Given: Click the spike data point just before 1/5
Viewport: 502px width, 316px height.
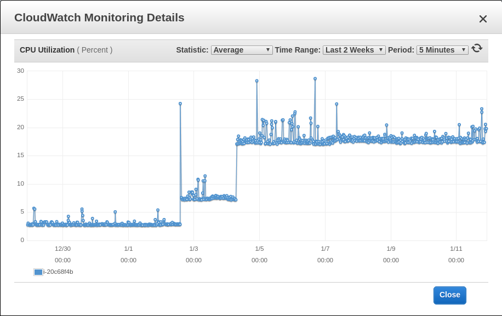Looking at the screenshot, I should (x=257, y=81).
